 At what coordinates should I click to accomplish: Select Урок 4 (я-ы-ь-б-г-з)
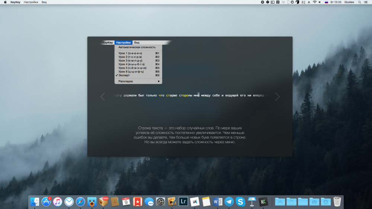132,64
